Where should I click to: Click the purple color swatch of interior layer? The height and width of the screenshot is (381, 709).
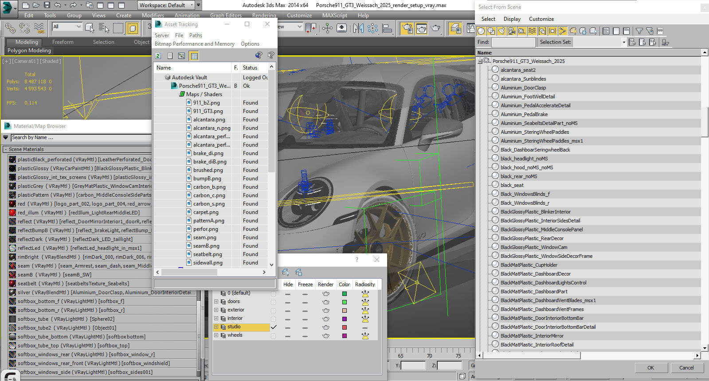tap(345, 319)
